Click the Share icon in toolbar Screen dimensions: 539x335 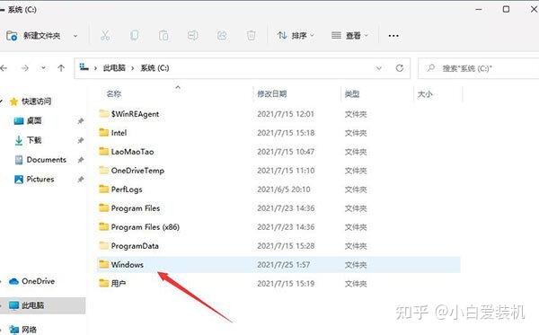(222, 35)
